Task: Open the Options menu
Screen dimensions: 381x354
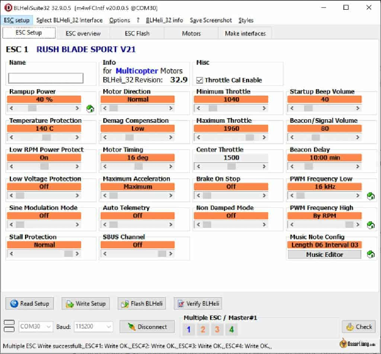Action: tap(119, 20)
